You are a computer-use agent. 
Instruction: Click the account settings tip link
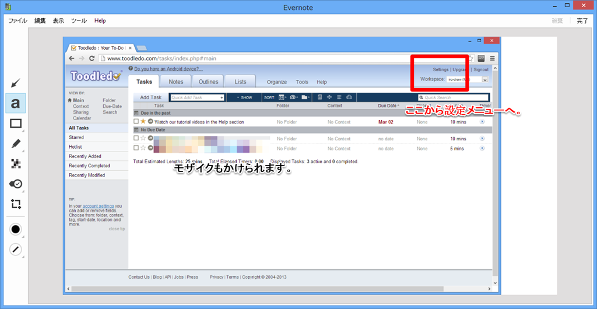coord(98,206)
